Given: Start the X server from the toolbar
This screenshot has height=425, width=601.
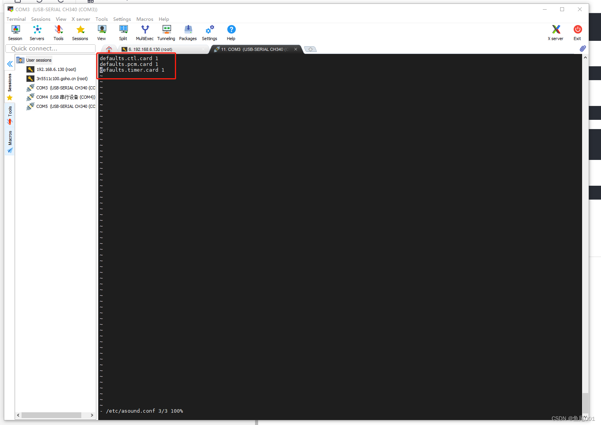Looking at the screenshot, I should point(556,32).
